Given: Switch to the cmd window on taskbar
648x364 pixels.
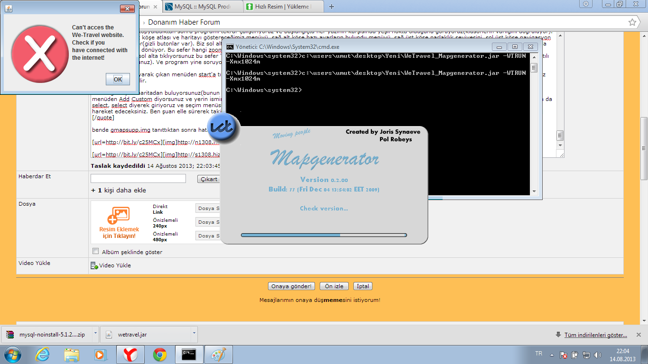Looking at the screenshot, I should click(189, 355).
